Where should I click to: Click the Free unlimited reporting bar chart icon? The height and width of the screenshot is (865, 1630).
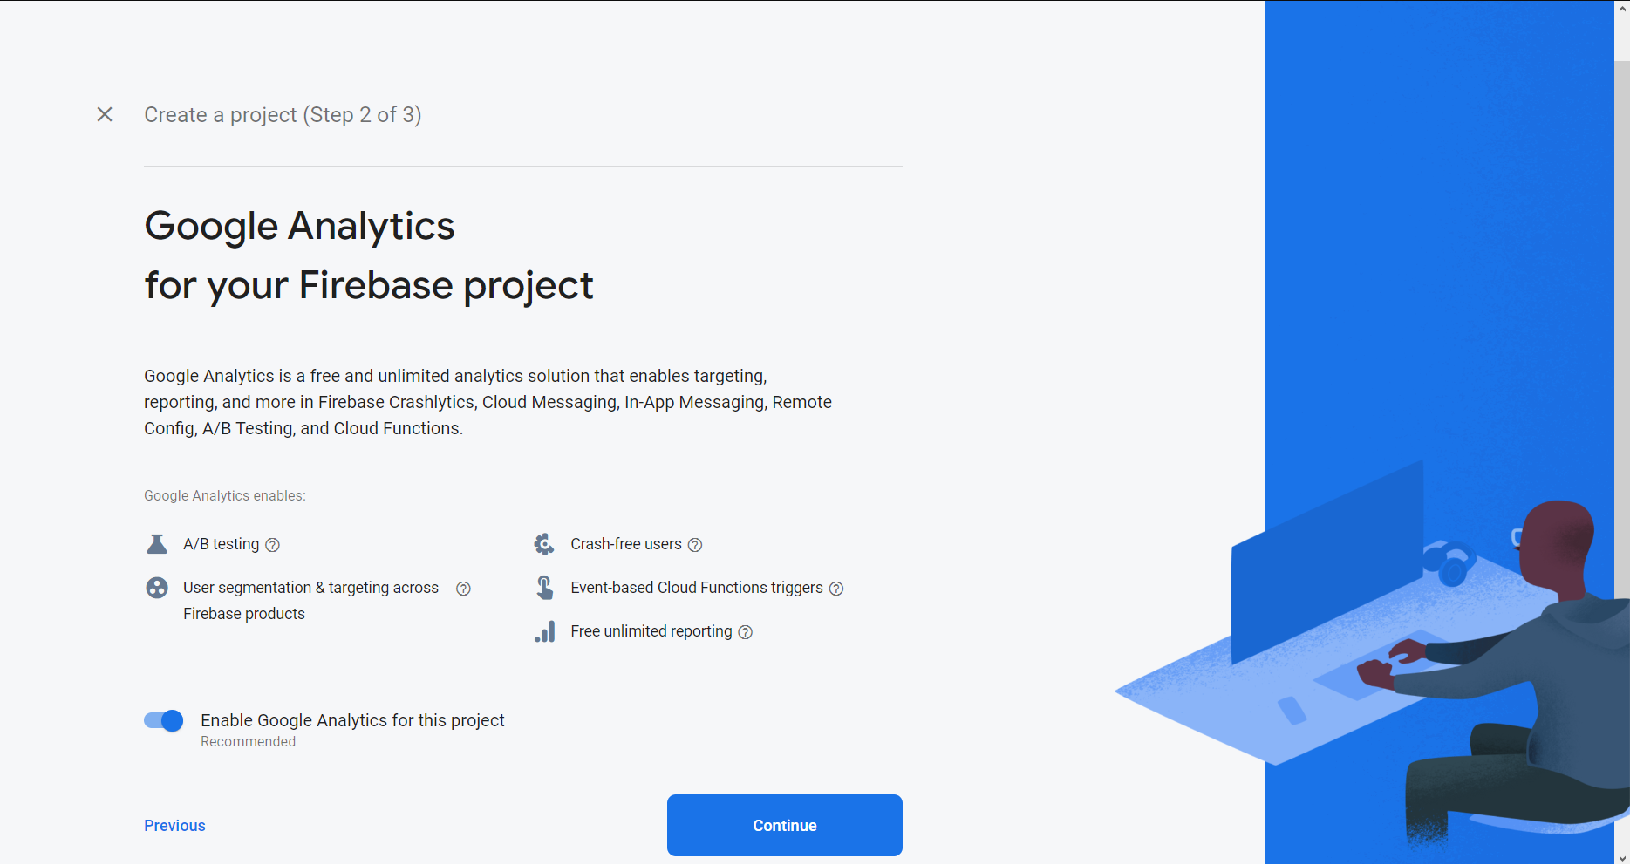tap(545, 631)
